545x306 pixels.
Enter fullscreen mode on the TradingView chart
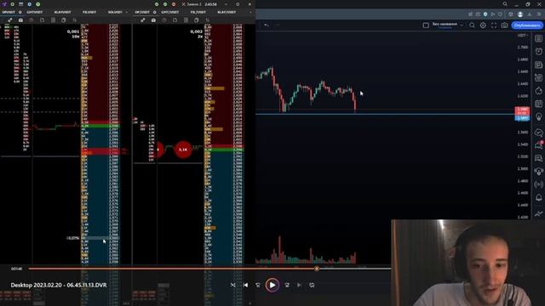[494, 25]
